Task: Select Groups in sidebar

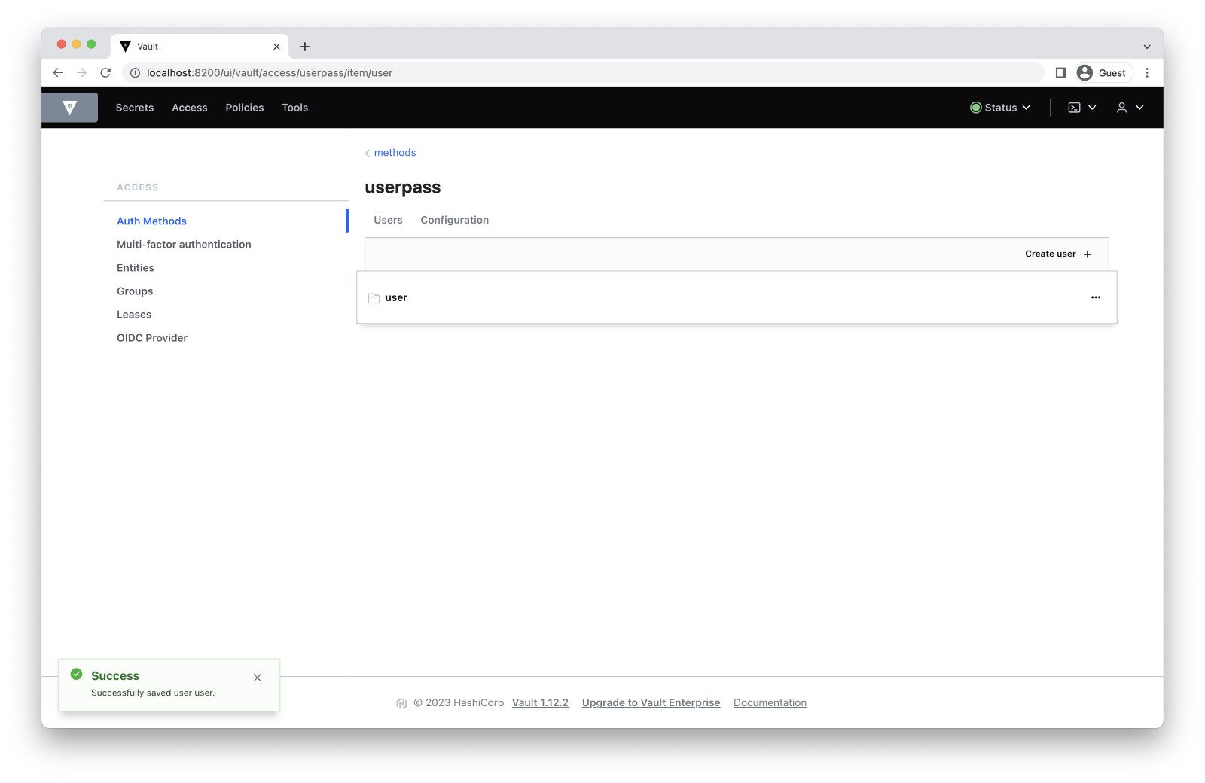Action: 135,291
